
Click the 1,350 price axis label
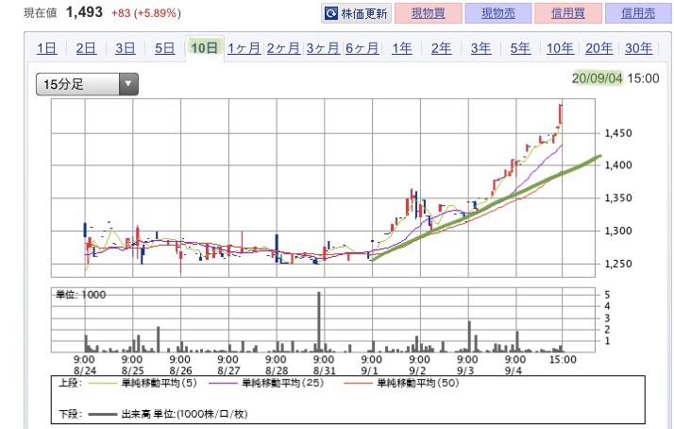[x=618, y=197]
